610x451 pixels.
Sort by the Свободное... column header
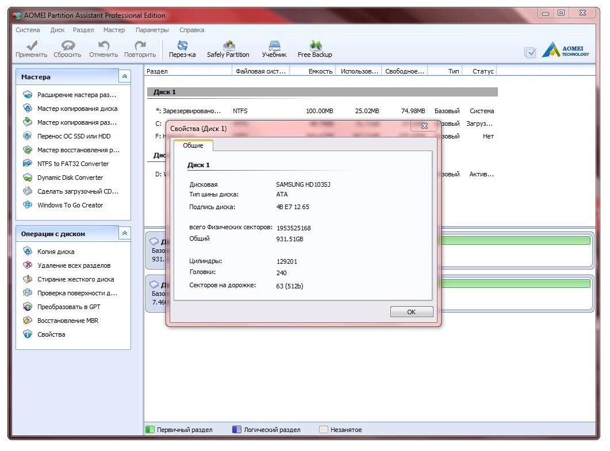click(x=405, y=71)
